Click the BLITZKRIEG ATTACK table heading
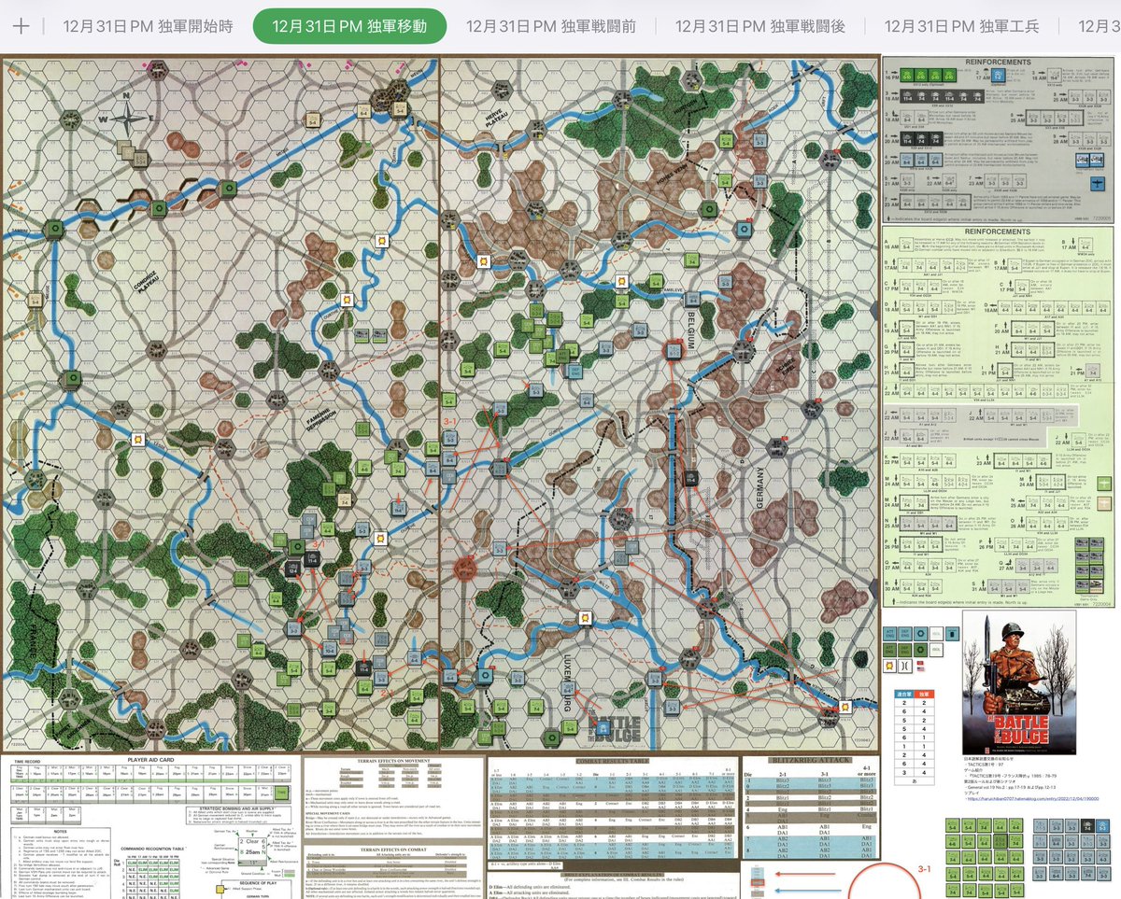The height and width of the screenshot is (899, 1121). (810, 760)
